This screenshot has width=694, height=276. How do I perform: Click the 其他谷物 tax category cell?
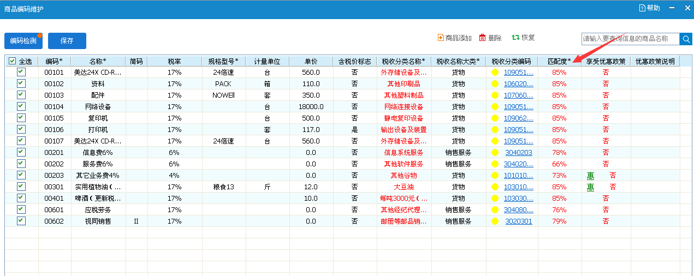tap(404, 176)
